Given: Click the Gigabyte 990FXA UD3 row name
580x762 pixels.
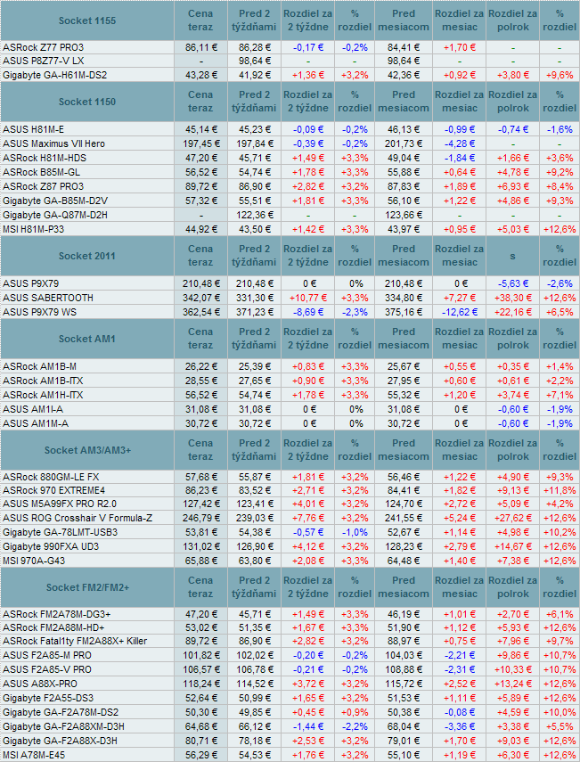Looking at the screenshot, I should [x=51, y=546].
